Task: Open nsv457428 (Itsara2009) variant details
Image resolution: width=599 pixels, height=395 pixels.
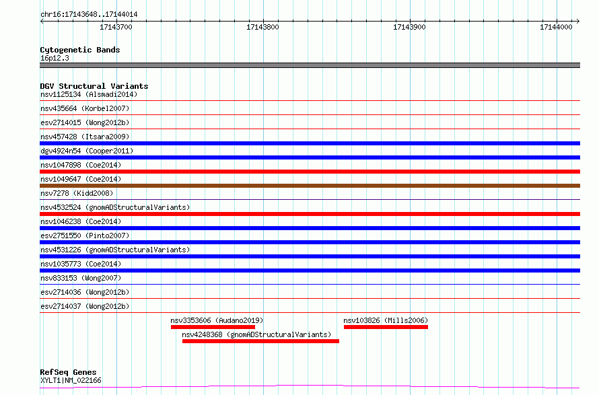Action: [85, 137]
